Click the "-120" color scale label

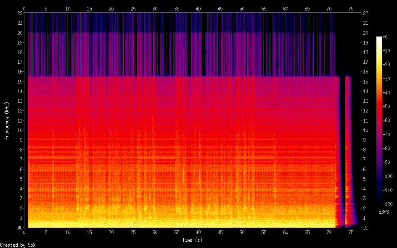387,204
